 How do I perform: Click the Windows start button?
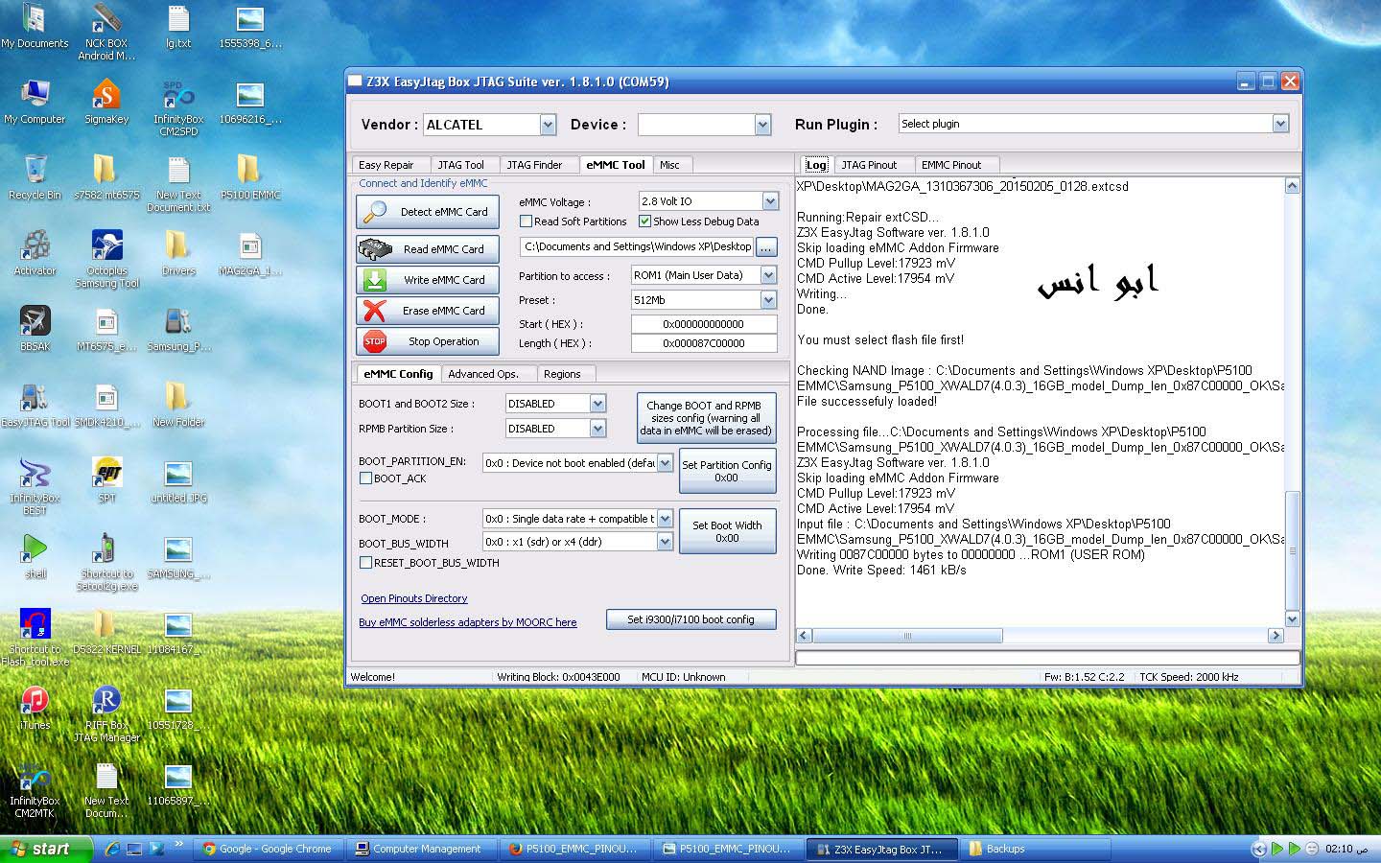pyautogui.click(x=46, y=849)
